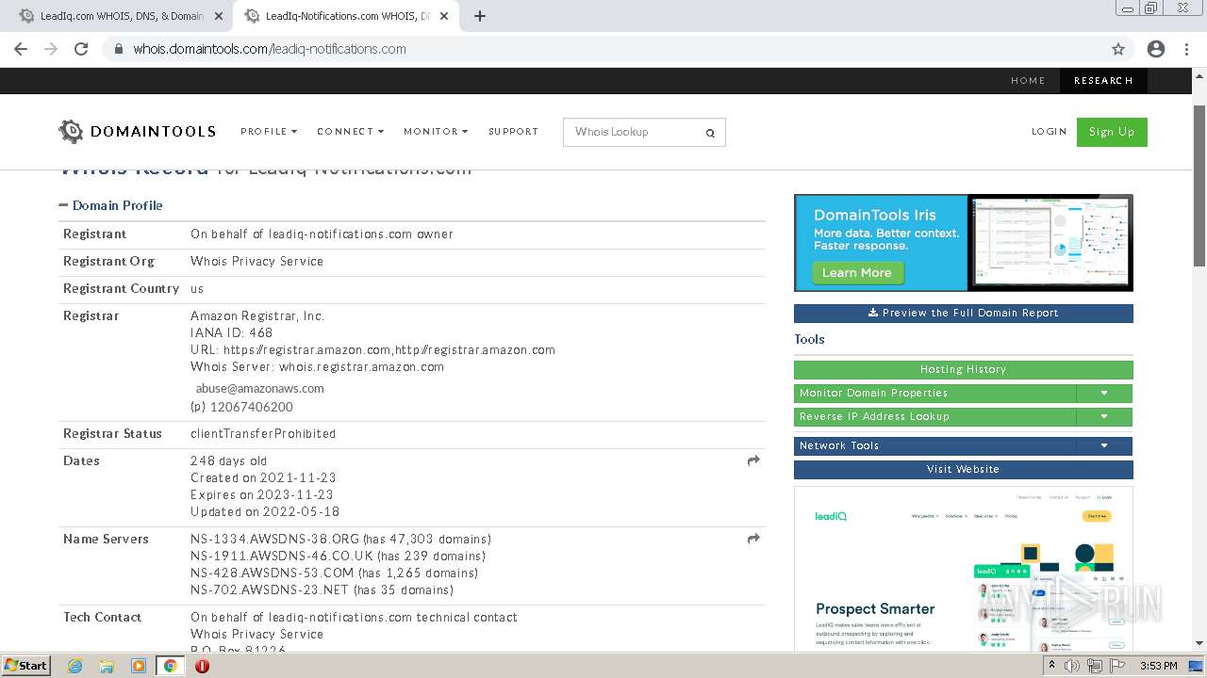
Task: Click the address bar URL
Action: 270,49
